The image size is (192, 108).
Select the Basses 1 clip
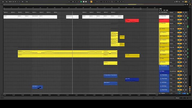coord(110,63)
